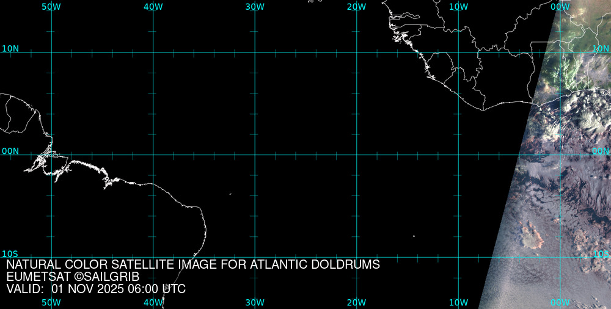
Task: Click the '00N' equator label on right edge
Action: tap(600, 150)
